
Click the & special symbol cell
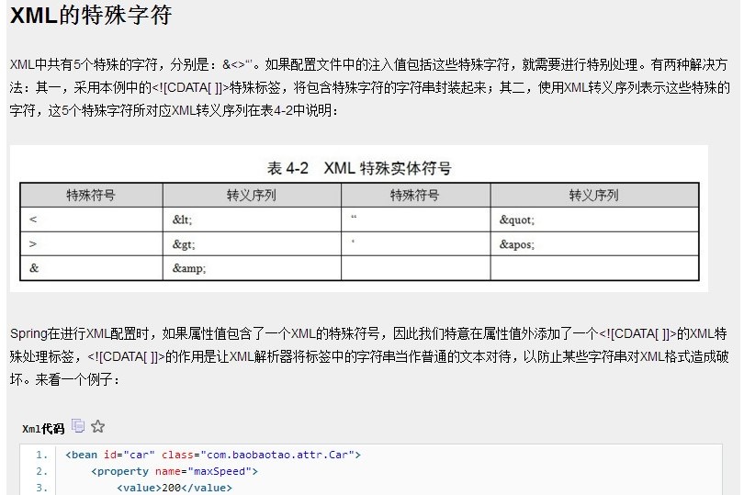pyautogui.click(x=92, y=268)
